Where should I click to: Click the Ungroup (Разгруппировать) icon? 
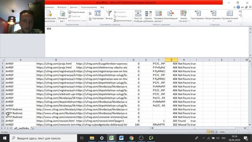[x=213, y=13]
